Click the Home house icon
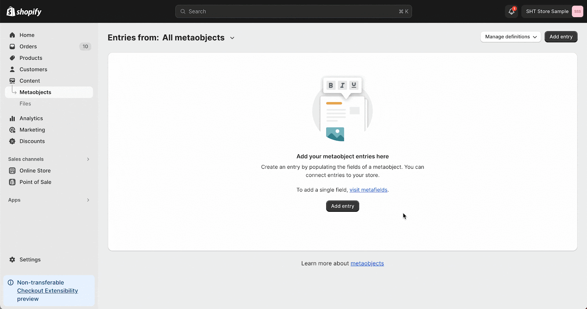This screenshot has width=587, height=309. (12, 35)
